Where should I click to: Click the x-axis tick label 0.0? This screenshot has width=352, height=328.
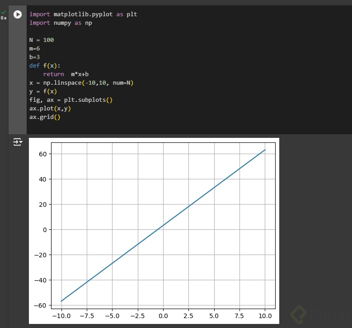click(163, 316)
